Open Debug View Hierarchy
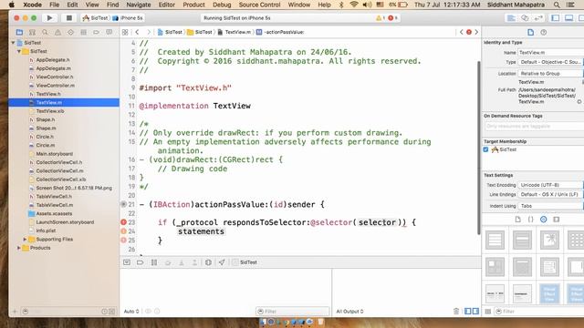The height and width of the screenshot is (328, 584). (208, 262)
